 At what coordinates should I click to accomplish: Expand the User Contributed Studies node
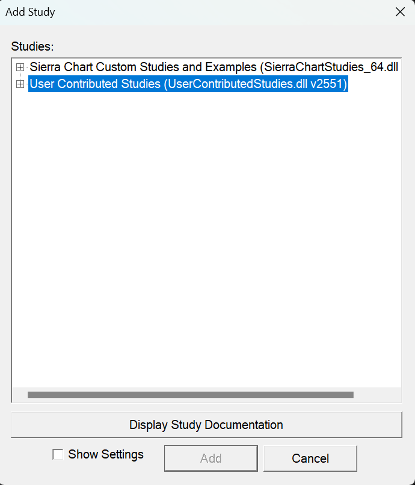pos(20,84)
